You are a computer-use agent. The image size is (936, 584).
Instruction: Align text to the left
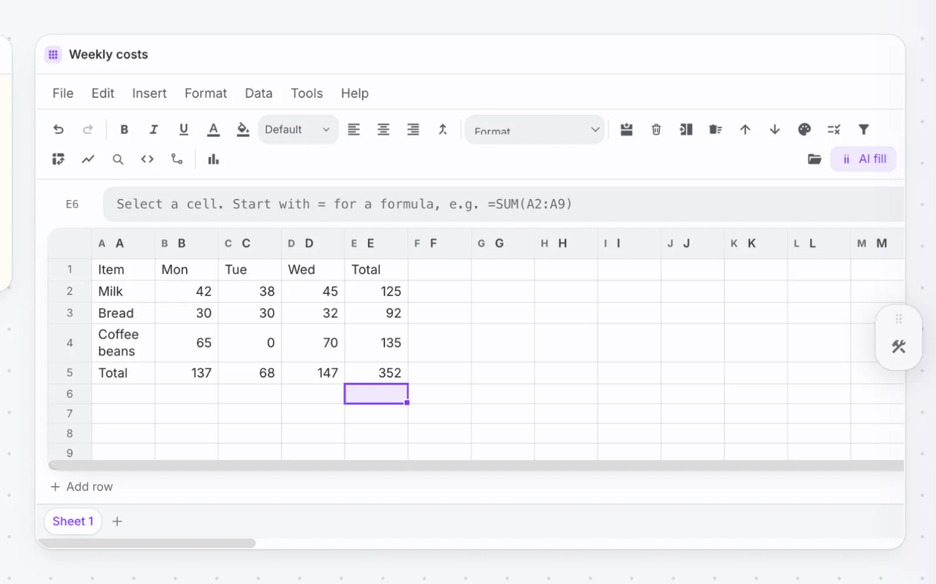click(354, 129)
